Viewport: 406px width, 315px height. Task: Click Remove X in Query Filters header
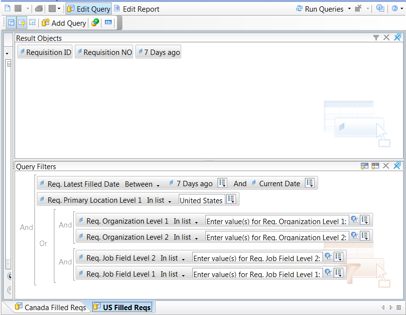[386, 166]
